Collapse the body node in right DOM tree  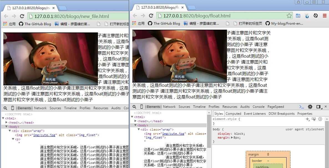[135, 125]
